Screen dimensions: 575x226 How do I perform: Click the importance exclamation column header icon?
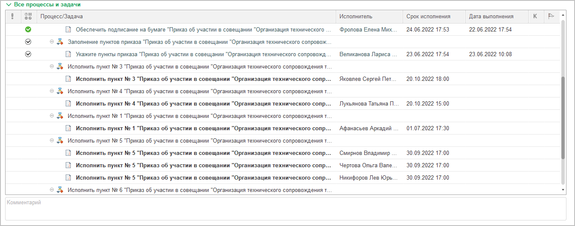point(13,17)
